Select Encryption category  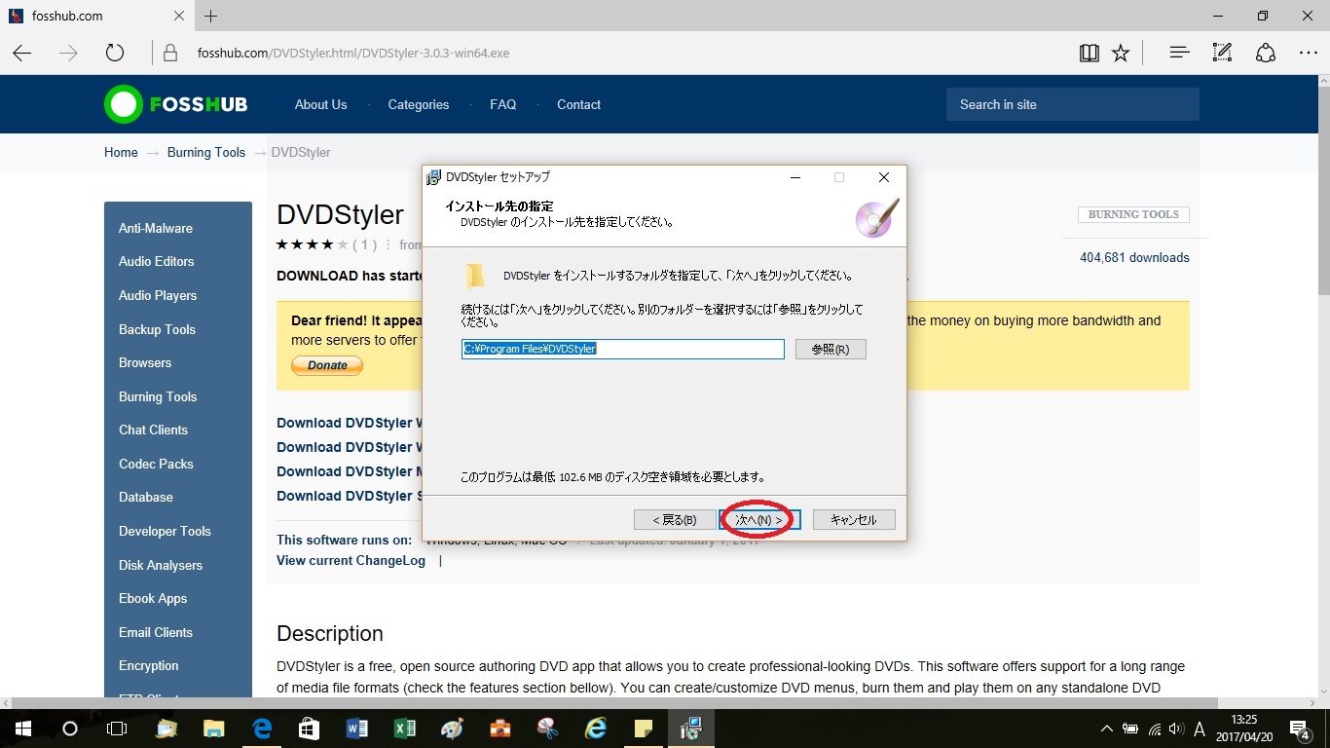coord(149,665)
